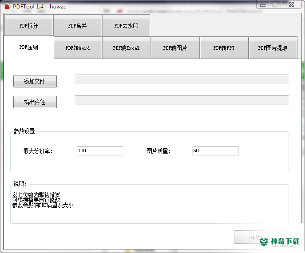Click the text 参数会影响PDF质量及大小
Image resolution: width=305 pixels, height=253 pixels.
coord(43,205)
